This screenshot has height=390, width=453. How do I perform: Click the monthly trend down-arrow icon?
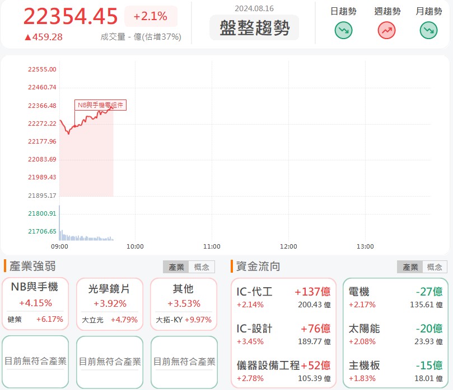[428, 31]
